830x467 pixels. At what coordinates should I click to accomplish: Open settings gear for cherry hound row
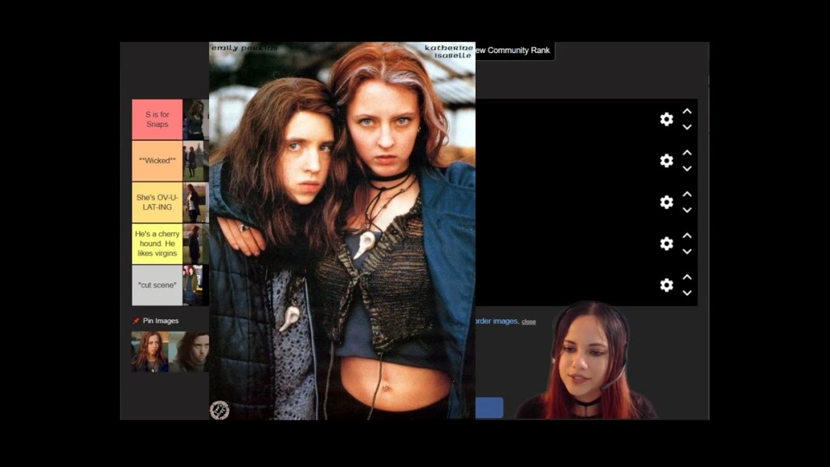pyautogui.click(x=667, y=244)
